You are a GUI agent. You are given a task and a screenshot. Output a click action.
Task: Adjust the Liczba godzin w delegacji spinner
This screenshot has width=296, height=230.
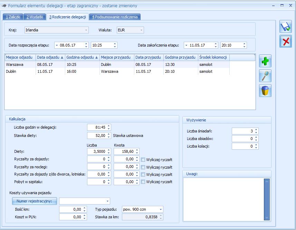pyautogui.click(x=108, y=127)
